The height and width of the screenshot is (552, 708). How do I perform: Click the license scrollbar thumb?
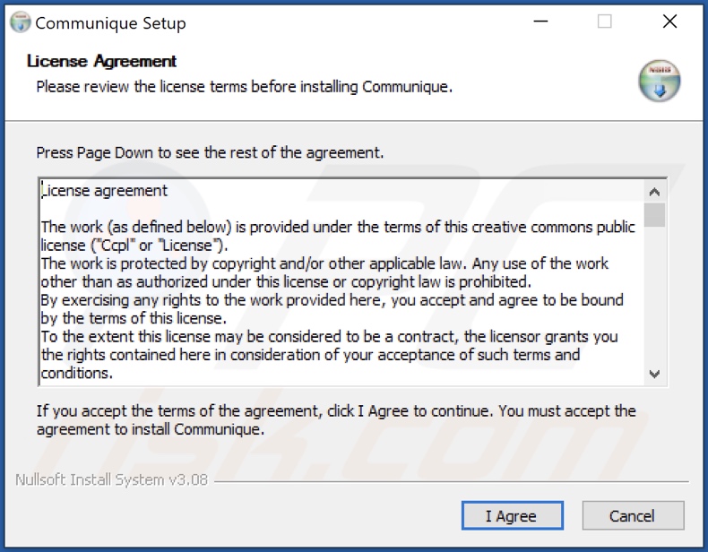click(654, 215)
